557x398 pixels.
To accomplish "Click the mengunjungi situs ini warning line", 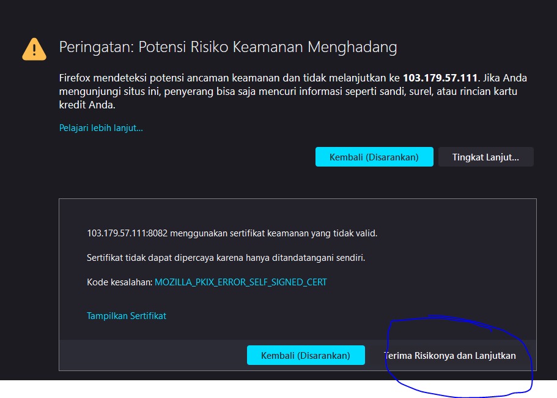I will [288, 91].
